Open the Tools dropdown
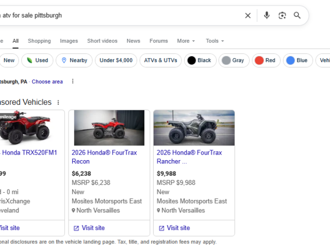 215,41
